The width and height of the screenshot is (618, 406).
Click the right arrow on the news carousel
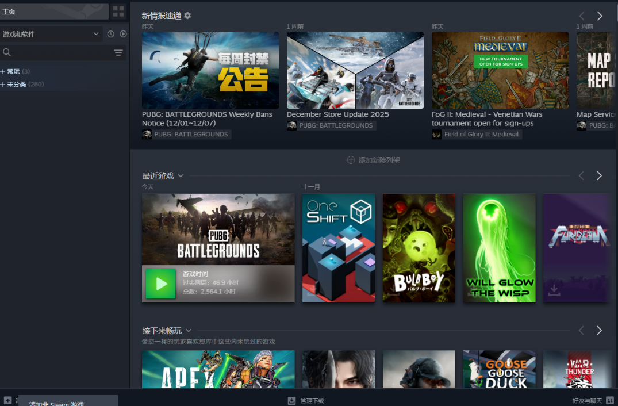tap(600, 16)
